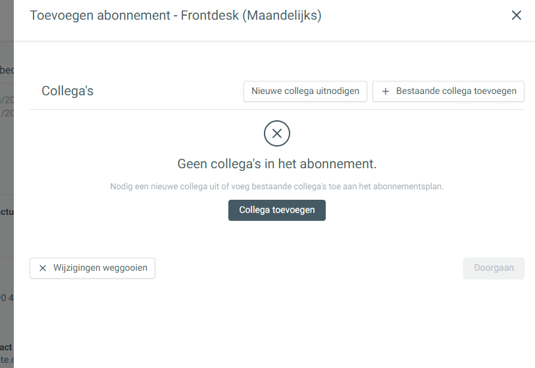
Task: Click the circled X empty-state icon
Action: 276,133
